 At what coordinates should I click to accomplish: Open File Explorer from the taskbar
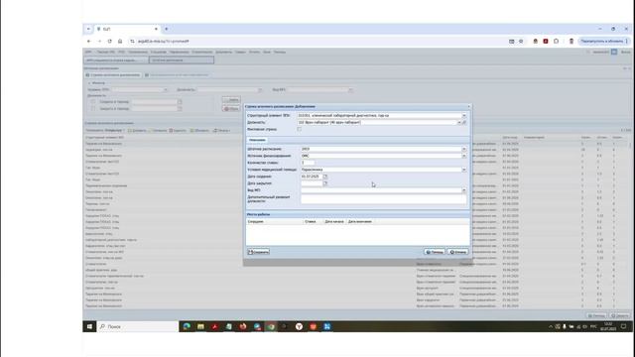tap(200, 326)
